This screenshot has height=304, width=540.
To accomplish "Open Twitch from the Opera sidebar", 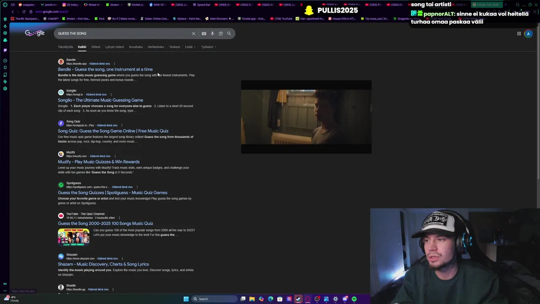I will tap(5, 50).
